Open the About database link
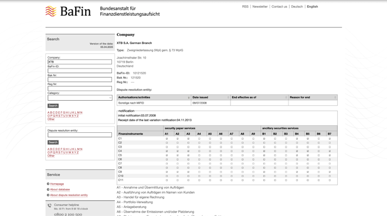 click(x=60, y=190)
